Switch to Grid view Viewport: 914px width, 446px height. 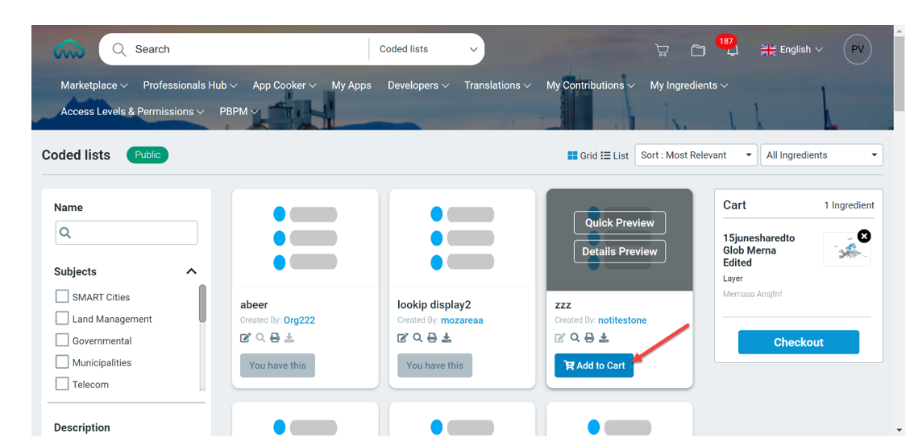(582, 155)
